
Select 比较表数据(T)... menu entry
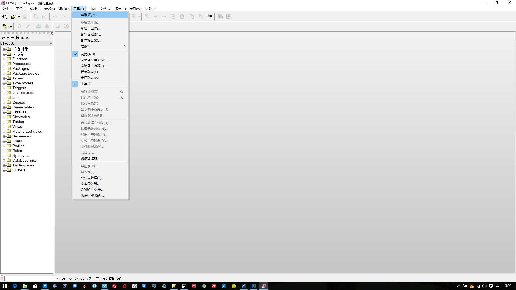pyautogui.click(x=100, y=178)
